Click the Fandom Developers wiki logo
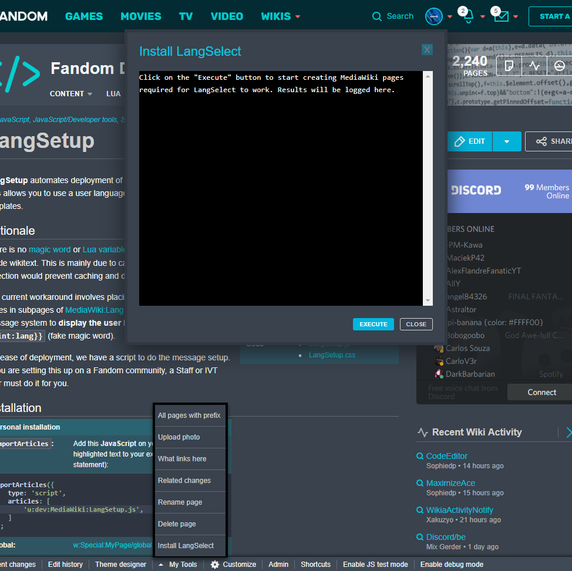Screen dimensions: 572x571 pyautogui.click(x=20, y=74)
